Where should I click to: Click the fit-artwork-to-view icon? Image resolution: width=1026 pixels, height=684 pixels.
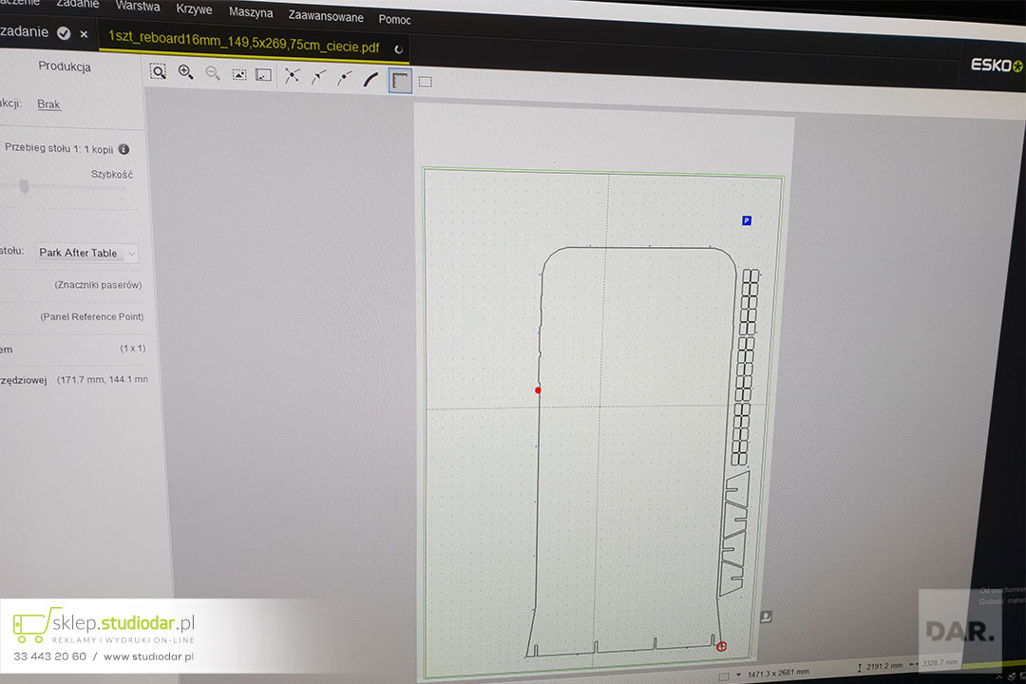pyautogui.click(x=238, y=73)
